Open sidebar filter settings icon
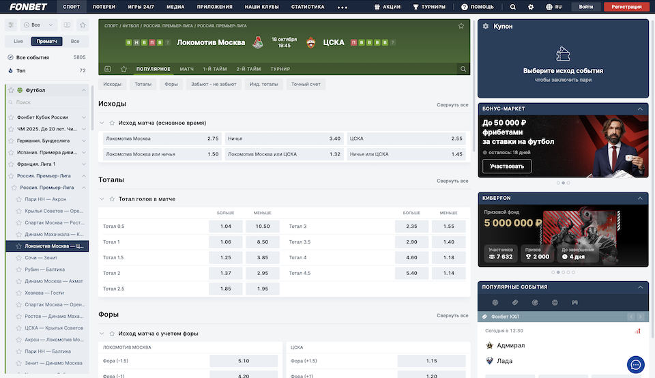655x378 pixels. click(x=11, y=25)
